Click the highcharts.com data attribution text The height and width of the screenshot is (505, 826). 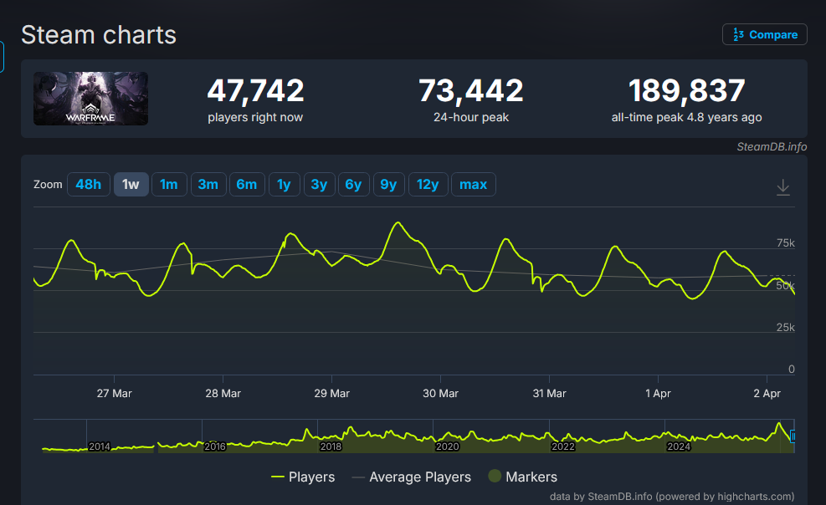[x=672, y=497]
